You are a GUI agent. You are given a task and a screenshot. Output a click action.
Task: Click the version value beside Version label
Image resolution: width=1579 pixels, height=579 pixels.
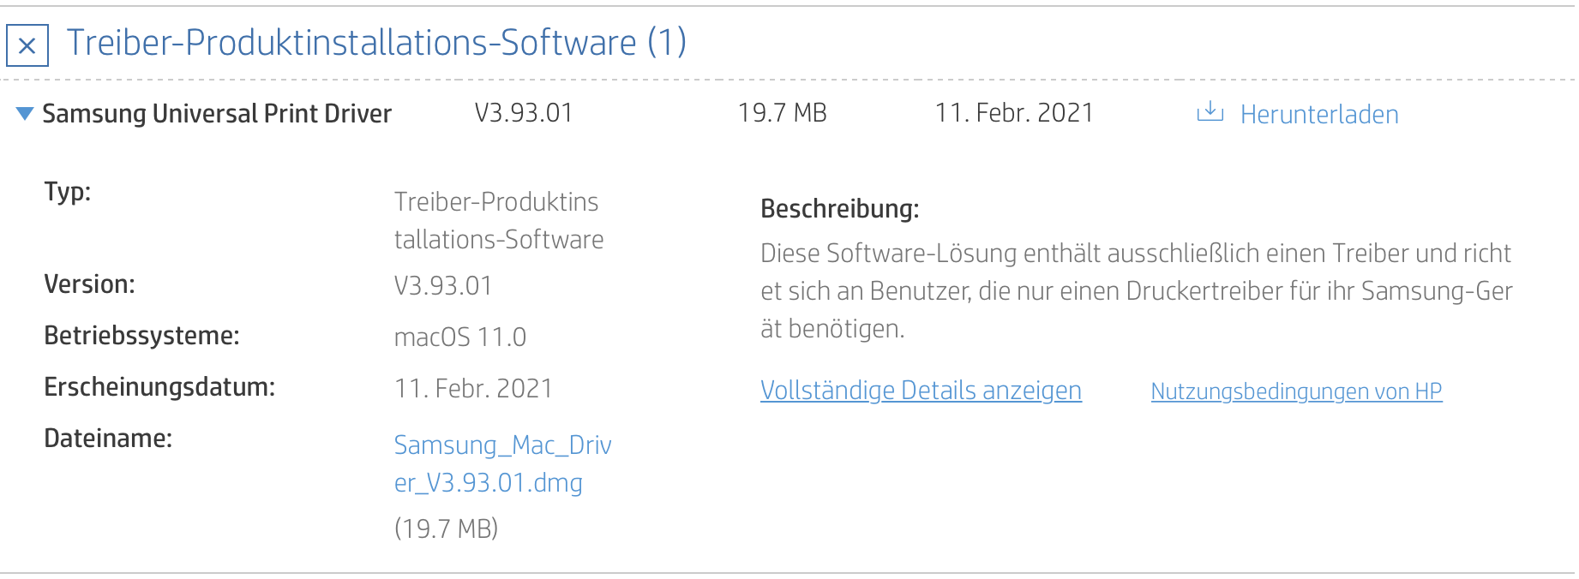(442, 286)
